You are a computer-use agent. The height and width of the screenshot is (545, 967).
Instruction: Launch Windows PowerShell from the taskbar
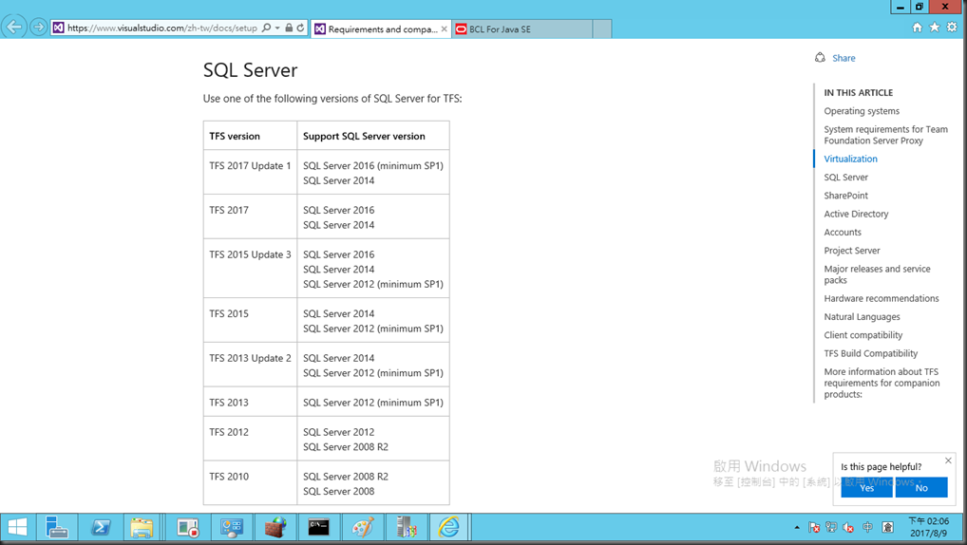point(101,528)
